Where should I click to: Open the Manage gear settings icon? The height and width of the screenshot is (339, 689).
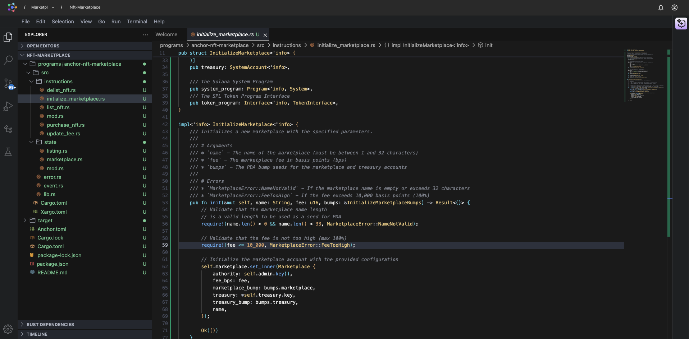[8, 329]
